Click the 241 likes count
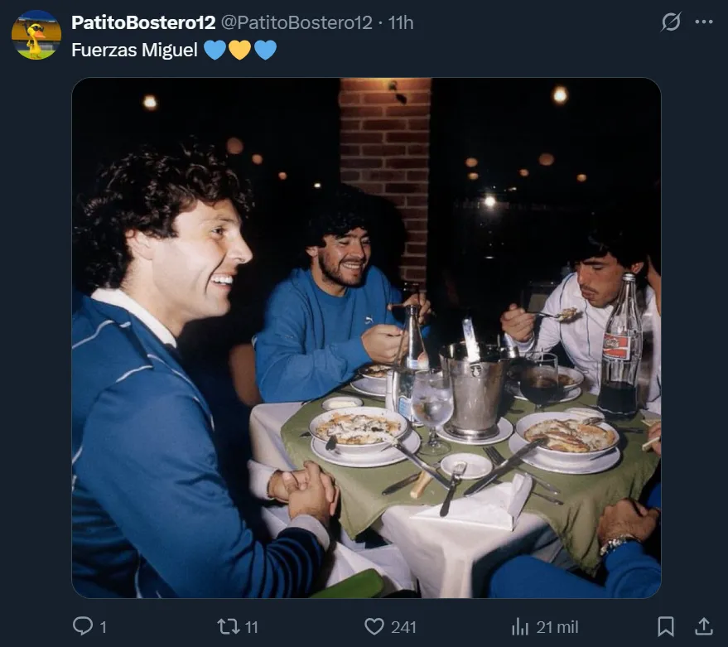 click(403, 627)
